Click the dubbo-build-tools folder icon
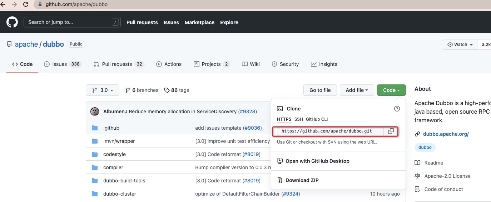 (95, 181)
